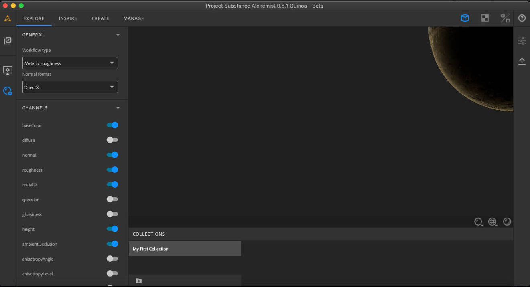
Task: Open the display settings monitor icon
Action: [8, 71]
